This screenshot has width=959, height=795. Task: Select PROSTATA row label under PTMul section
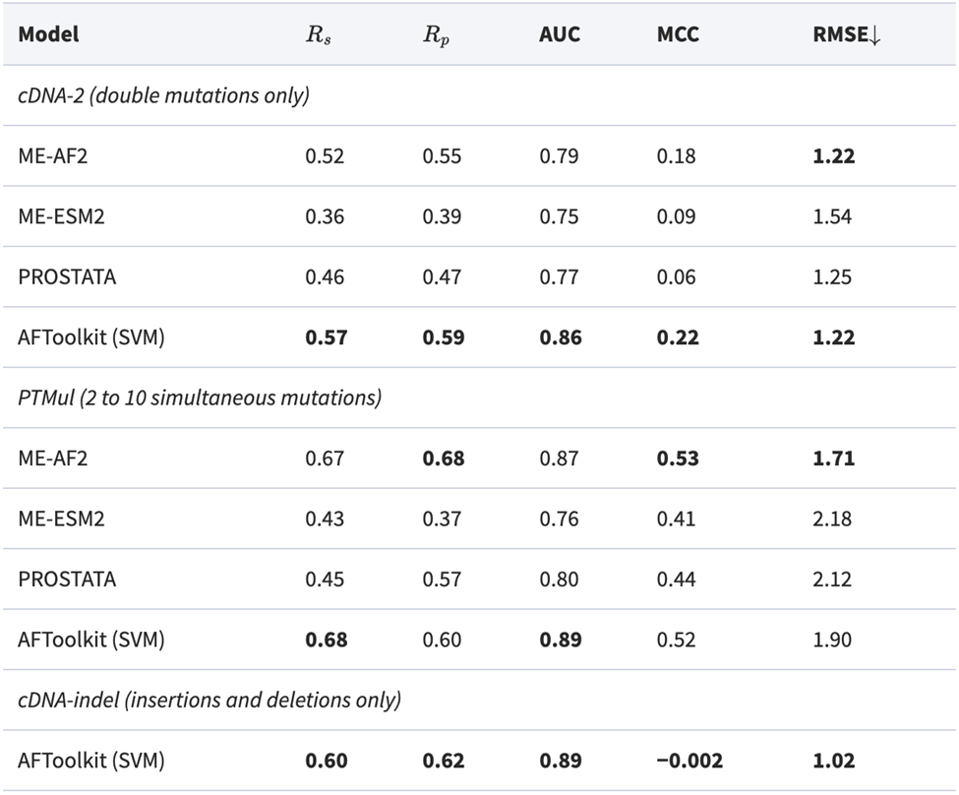pos(67,579)
